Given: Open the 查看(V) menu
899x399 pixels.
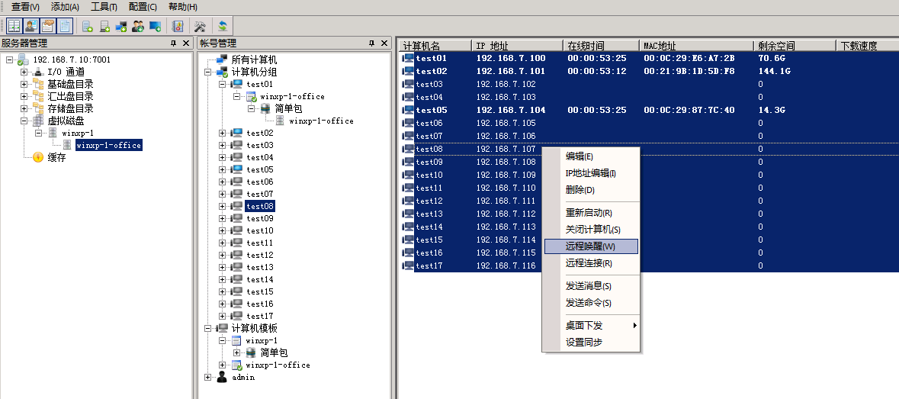Looking at the screenshot, I should coord(25,7).
